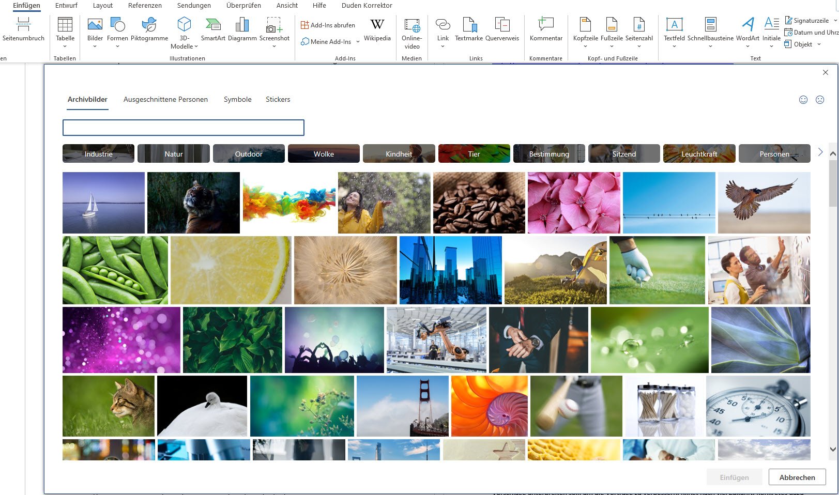Click the Querverweis icon
Image resolution: width=839 pixels, height=495 pixels.
[502, 25]
